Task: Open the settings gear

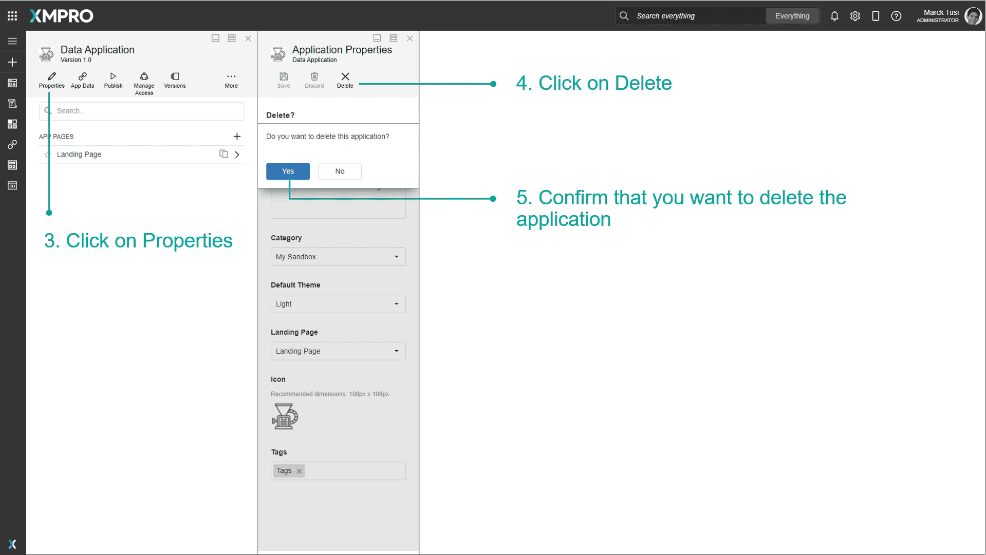Action: pos(855,16)
